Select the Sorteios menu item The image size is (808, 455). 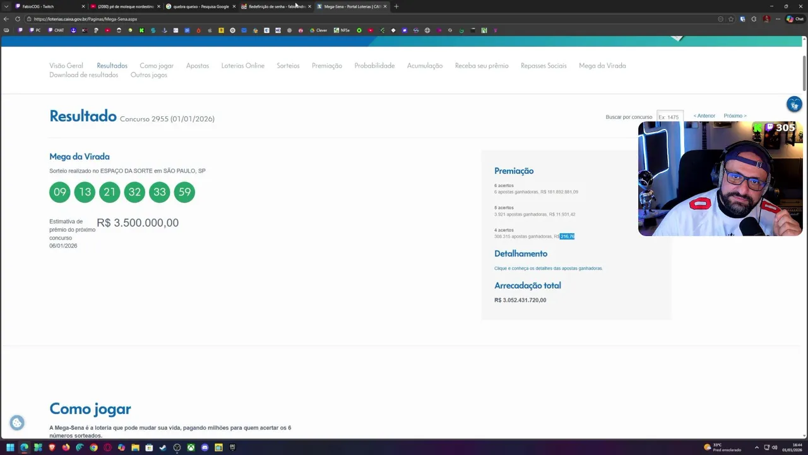coord(288,66)
